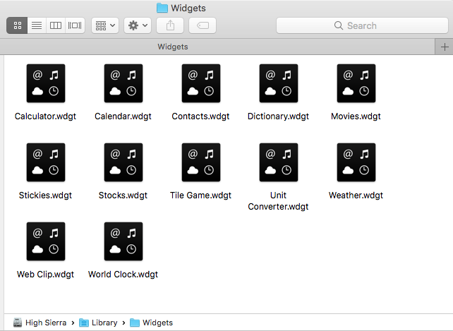The width and height of the screenshot is (453, 331).
Task: Open the item arrangement dropdown
Action: (x=105, y=25)
